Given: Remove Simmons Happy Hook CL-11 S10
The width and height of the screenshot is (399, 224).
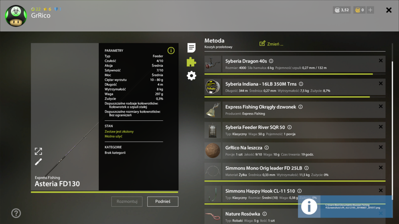Looking at the screenshot, I should point(381,191).
